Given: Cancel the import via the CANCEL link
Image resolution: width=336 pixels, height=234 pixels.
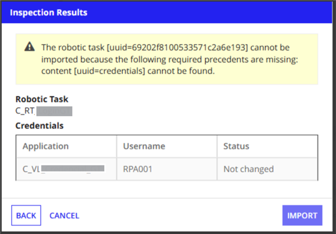Looking at the screenshot, I should click(64, 215).
